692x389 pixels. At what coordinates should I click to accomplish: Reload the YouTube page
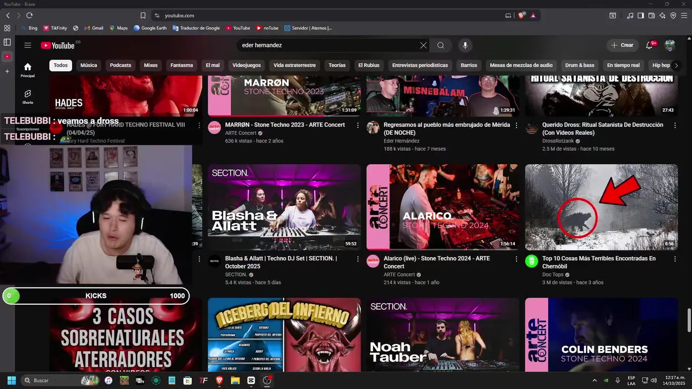pos(29,16)
